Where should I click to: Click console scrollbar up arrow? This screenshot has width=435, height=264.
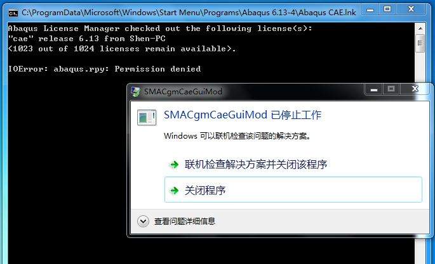click(420, 28)
